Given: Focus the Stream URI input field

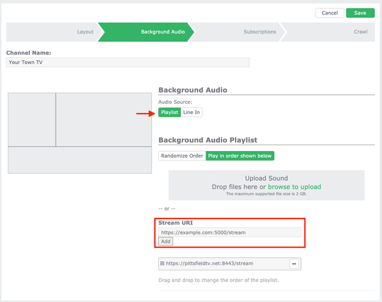Looking at the screenshot, I should [x=230, y=232].
